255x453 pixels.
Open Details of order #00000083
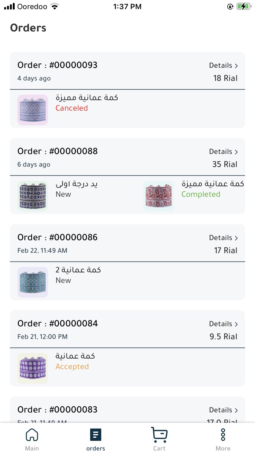(223, 410)
